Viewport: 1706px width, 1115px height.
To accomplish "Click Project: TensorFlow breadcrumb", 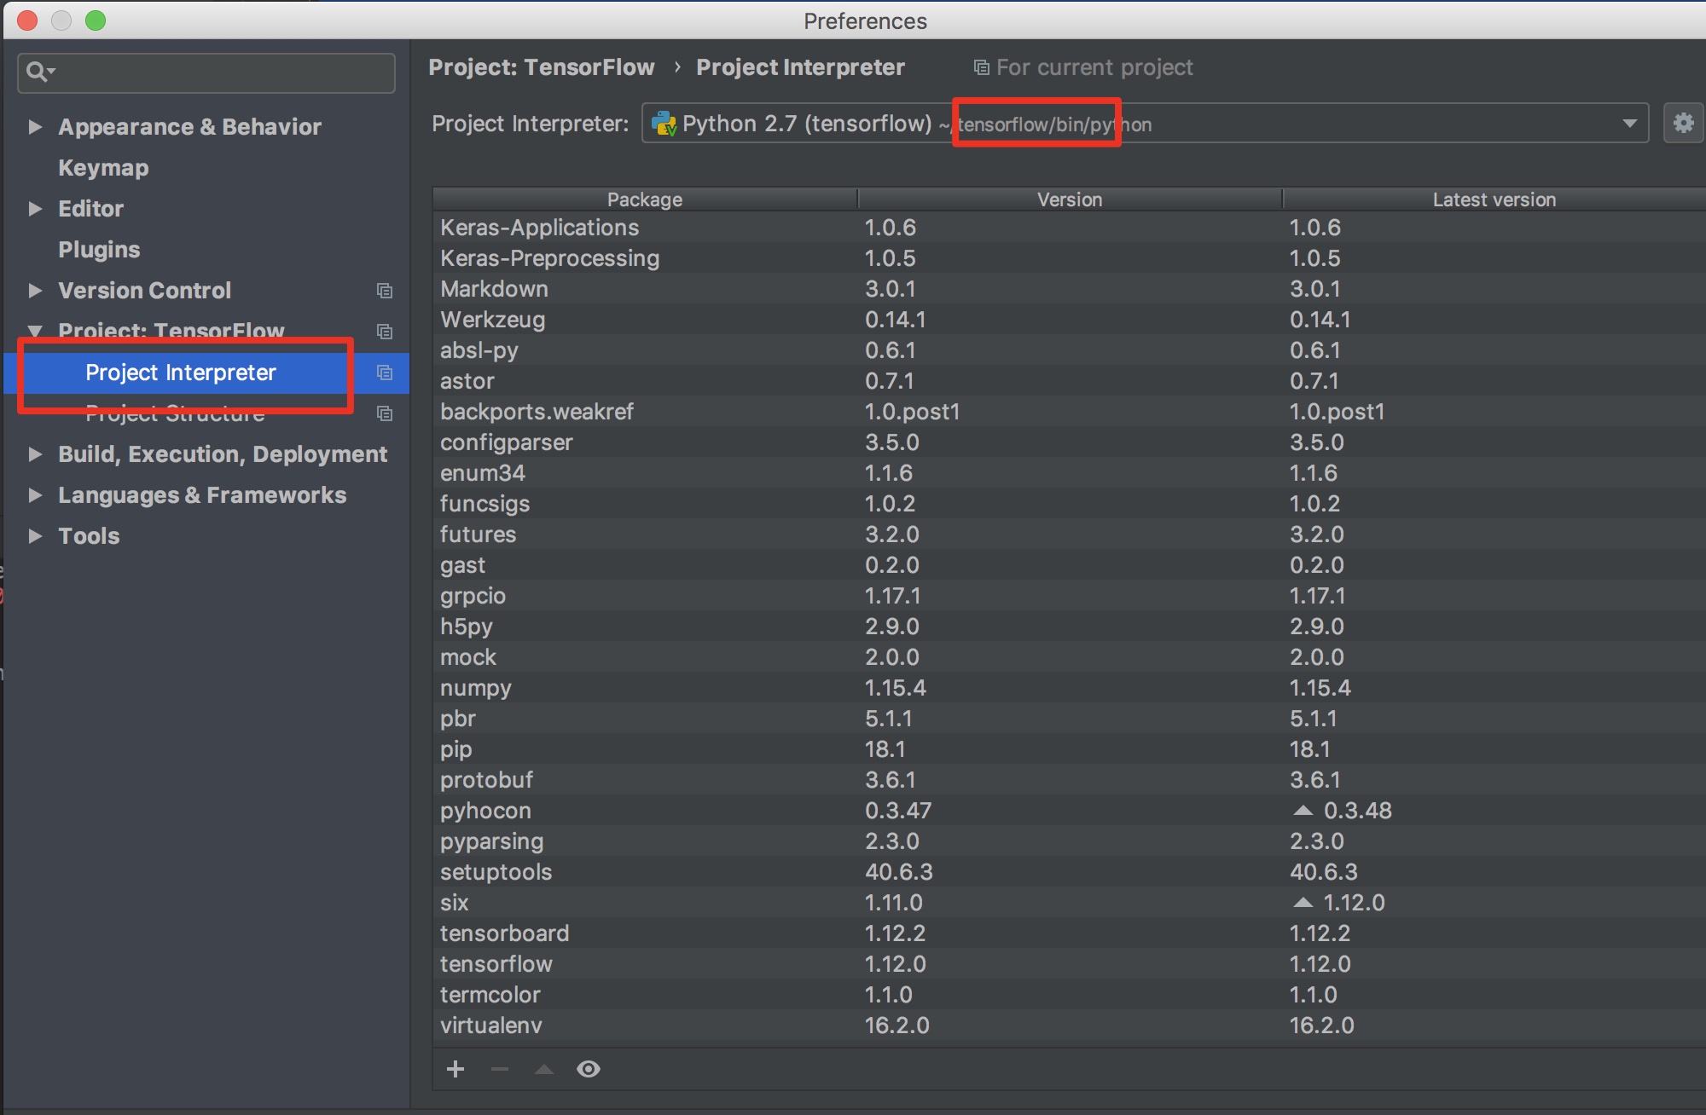I will (542, 67).
